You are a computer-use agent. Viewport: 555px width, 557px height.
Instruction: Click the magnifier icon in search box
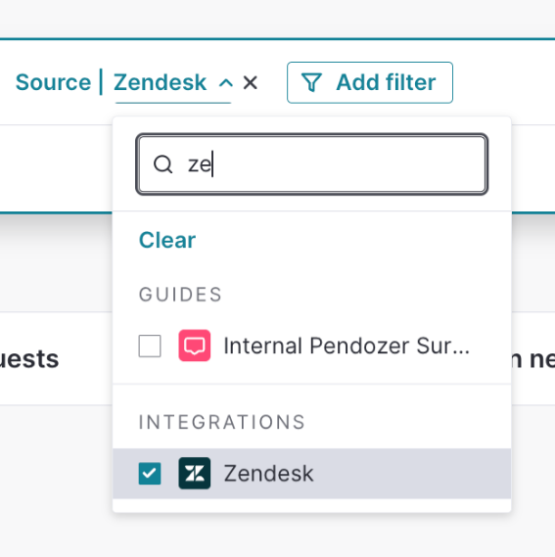tap(163, 164)
